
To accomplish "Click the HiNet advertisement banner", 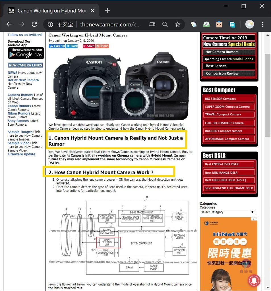I will pyautogui.click(x=229, y=254).
